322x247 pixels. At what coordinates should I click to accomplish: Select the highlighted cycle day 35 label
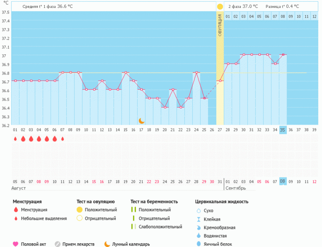(x=283, y=130)
